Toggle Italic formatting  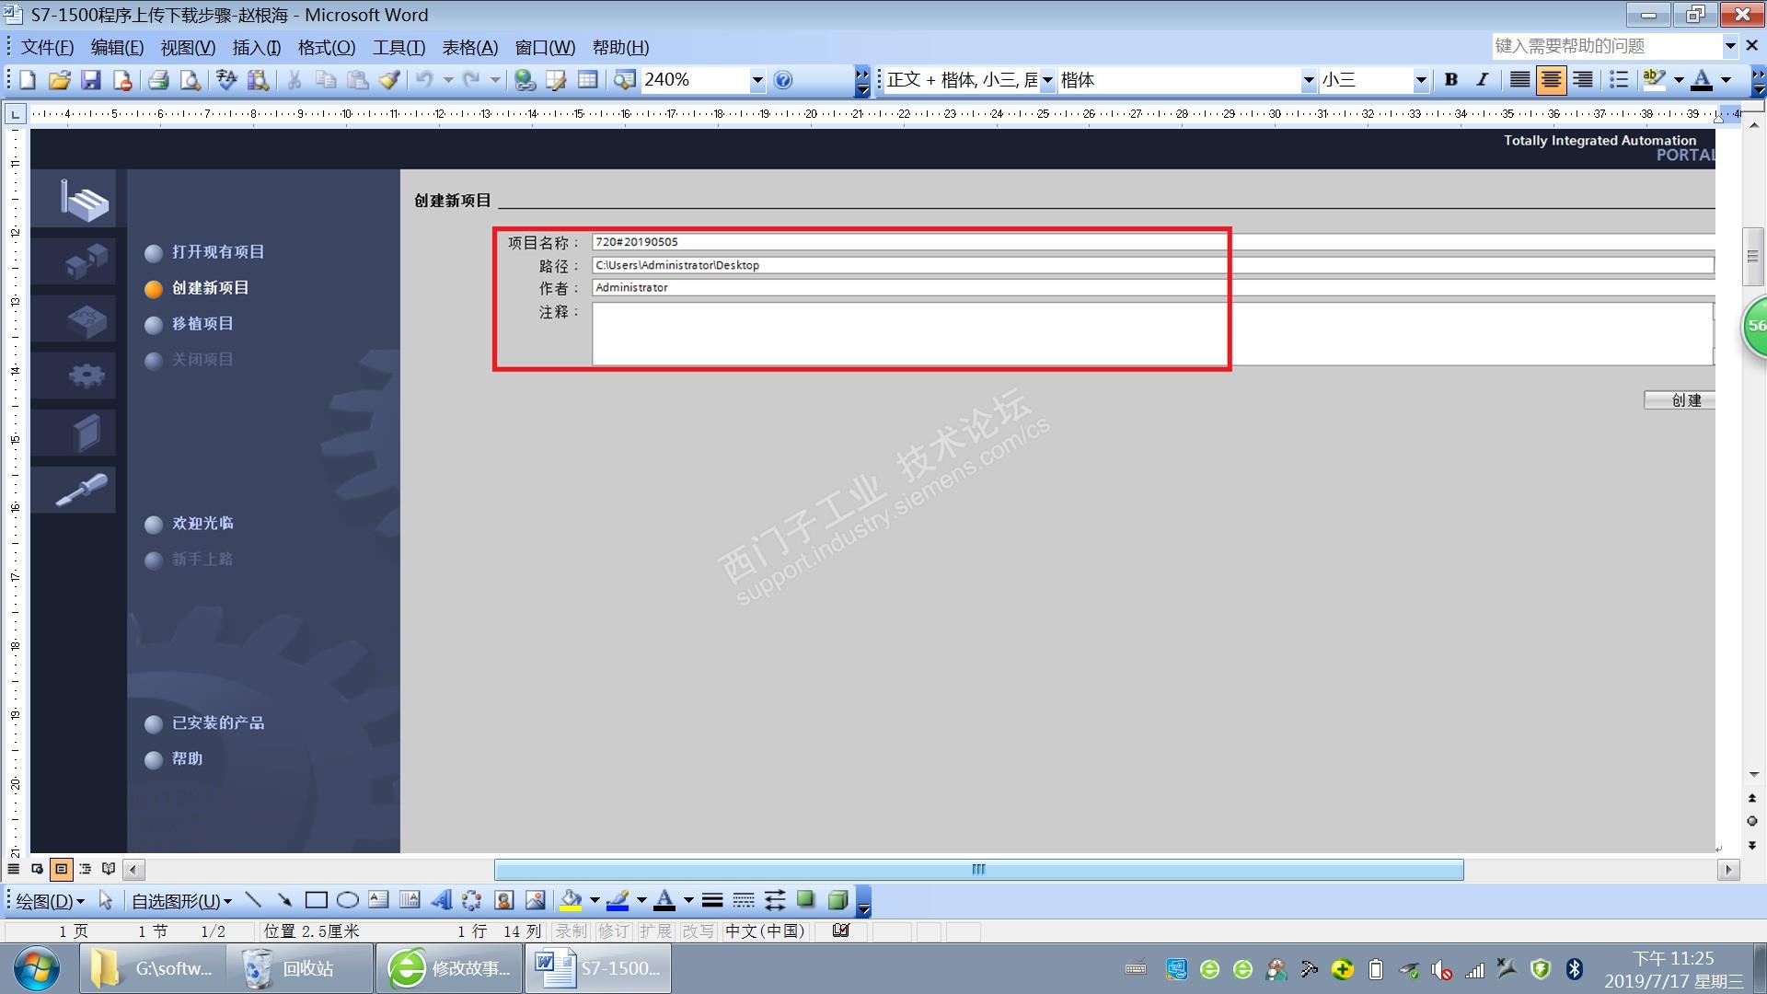tap(1483, 80)
